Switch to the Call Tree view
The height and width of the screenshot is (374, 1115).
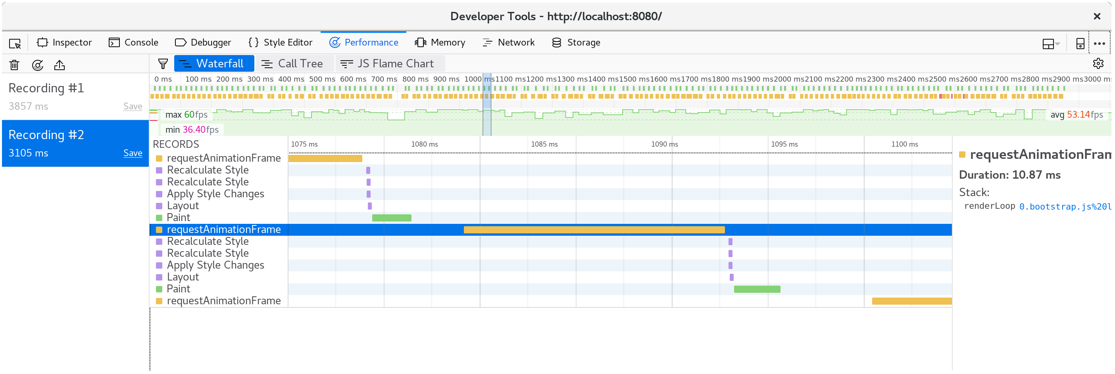click(295, 63)
